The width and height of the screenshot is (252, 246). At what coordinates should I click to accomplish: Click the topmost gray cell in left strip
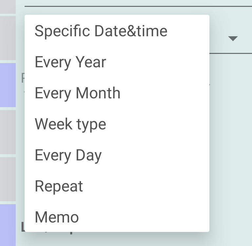click(8, 7)
